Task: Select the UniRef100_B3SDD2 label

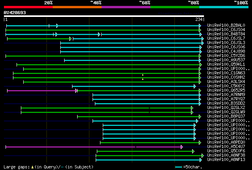Action: tap(226, 103)
